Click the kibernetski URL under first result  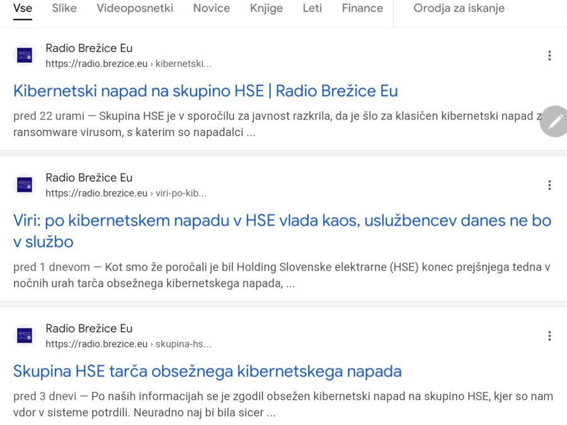129,64
